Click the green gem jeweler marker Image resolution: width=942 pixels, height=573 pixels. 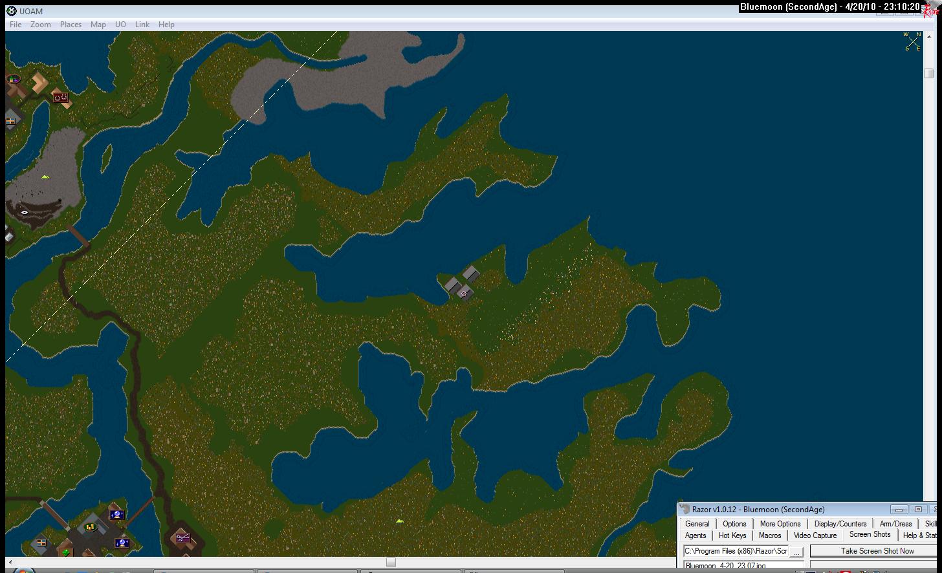tap(65, 552)
